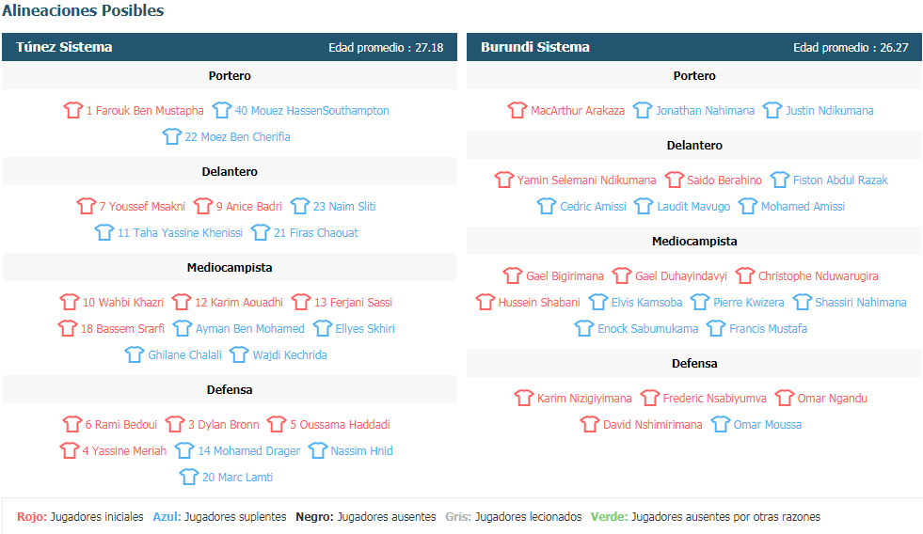Click the red jersey icon beside Saido Berahino
Viewport: 923px width, 534px height.
674,180
